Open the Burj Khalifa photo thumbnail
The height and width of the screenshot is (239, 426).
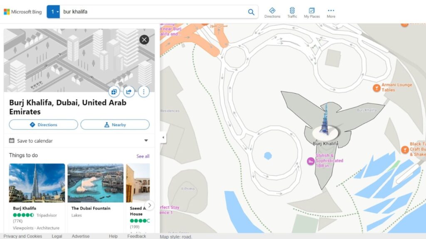(x=37, y=183)
